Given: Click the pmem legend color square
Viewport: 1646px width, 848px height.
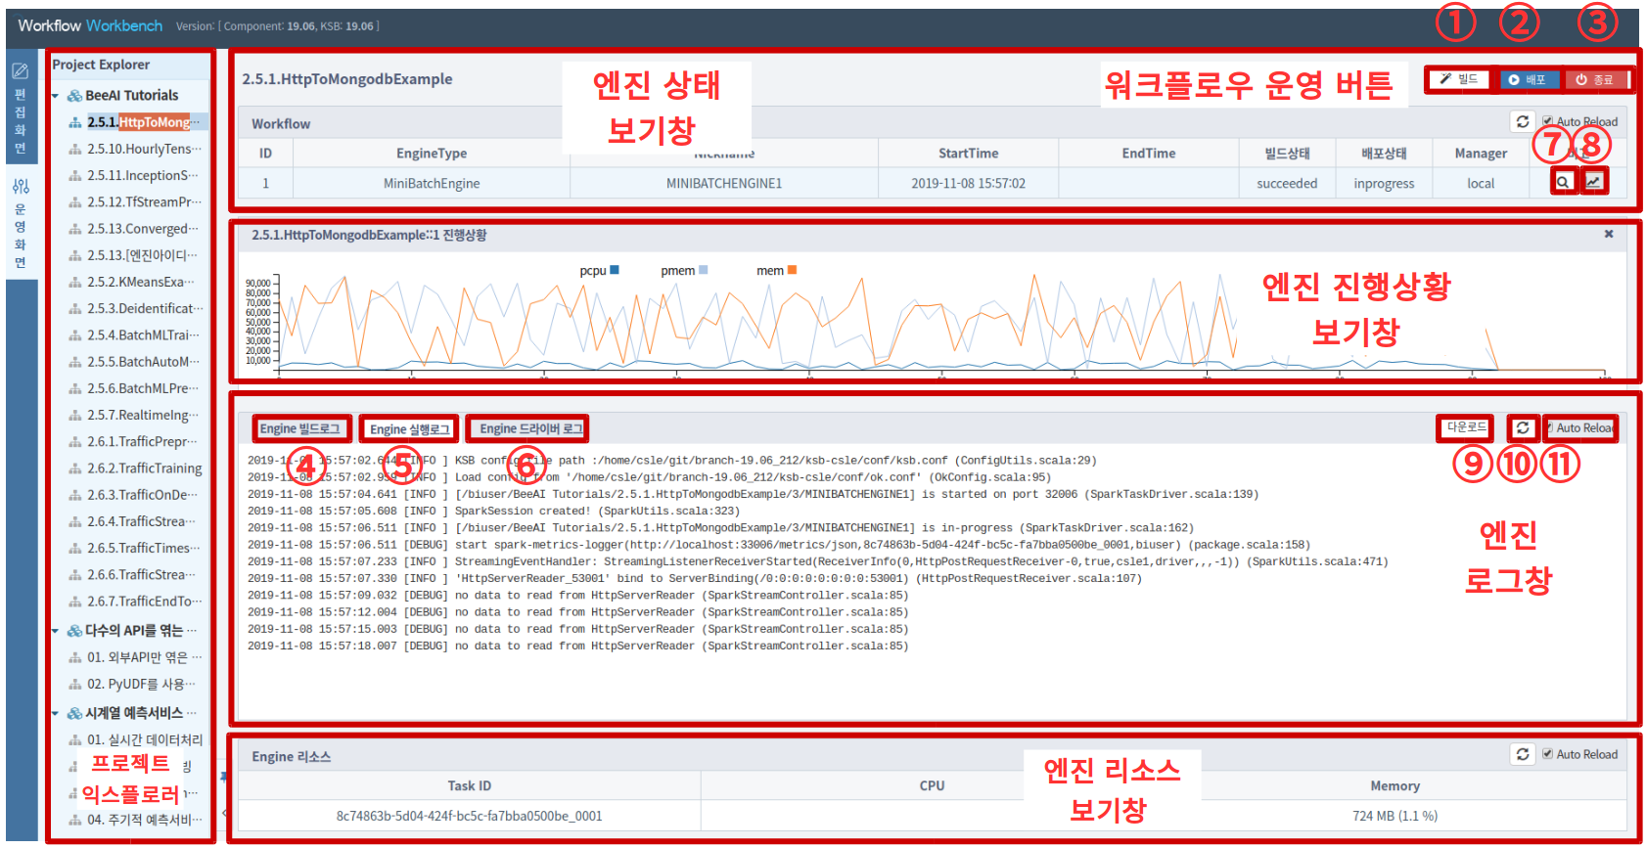Looking at the screenshot, I should (703, 270).
